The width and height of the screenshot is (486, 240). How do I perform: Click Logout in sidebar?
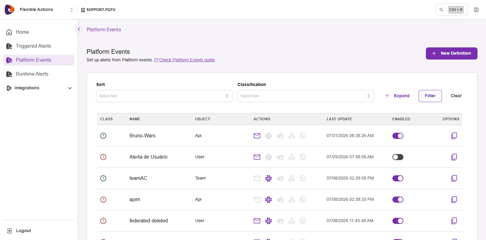[x=19, y=231]
